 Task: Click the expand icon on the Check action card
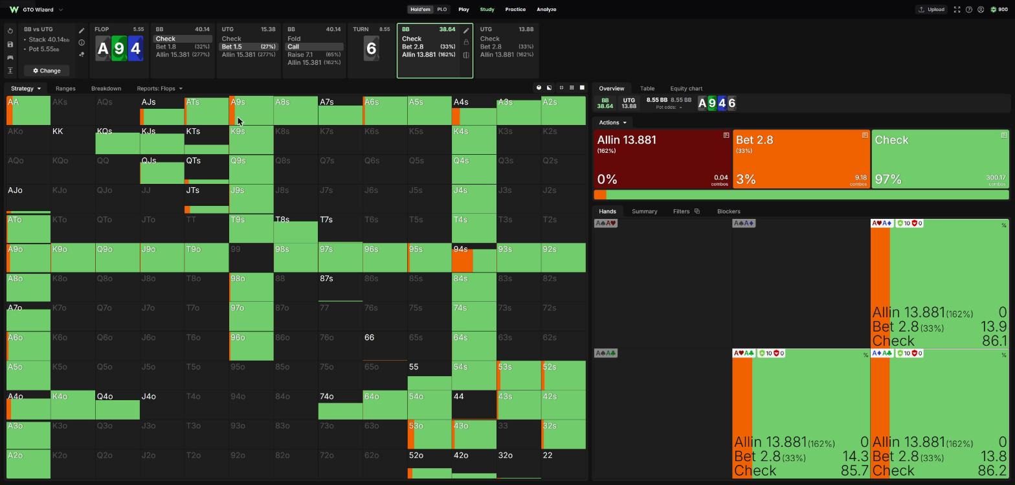(1004, 135)
